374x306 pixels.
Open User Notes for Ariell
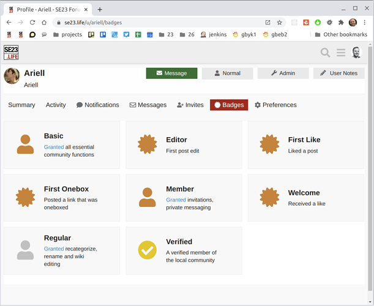[338, 73]
